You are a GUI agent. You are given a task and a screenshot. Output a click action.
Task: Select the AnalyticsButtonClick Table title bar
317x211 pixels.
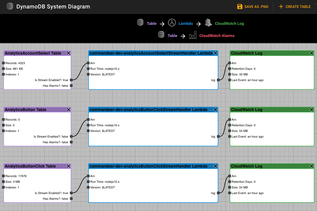[x=34, y=166]
